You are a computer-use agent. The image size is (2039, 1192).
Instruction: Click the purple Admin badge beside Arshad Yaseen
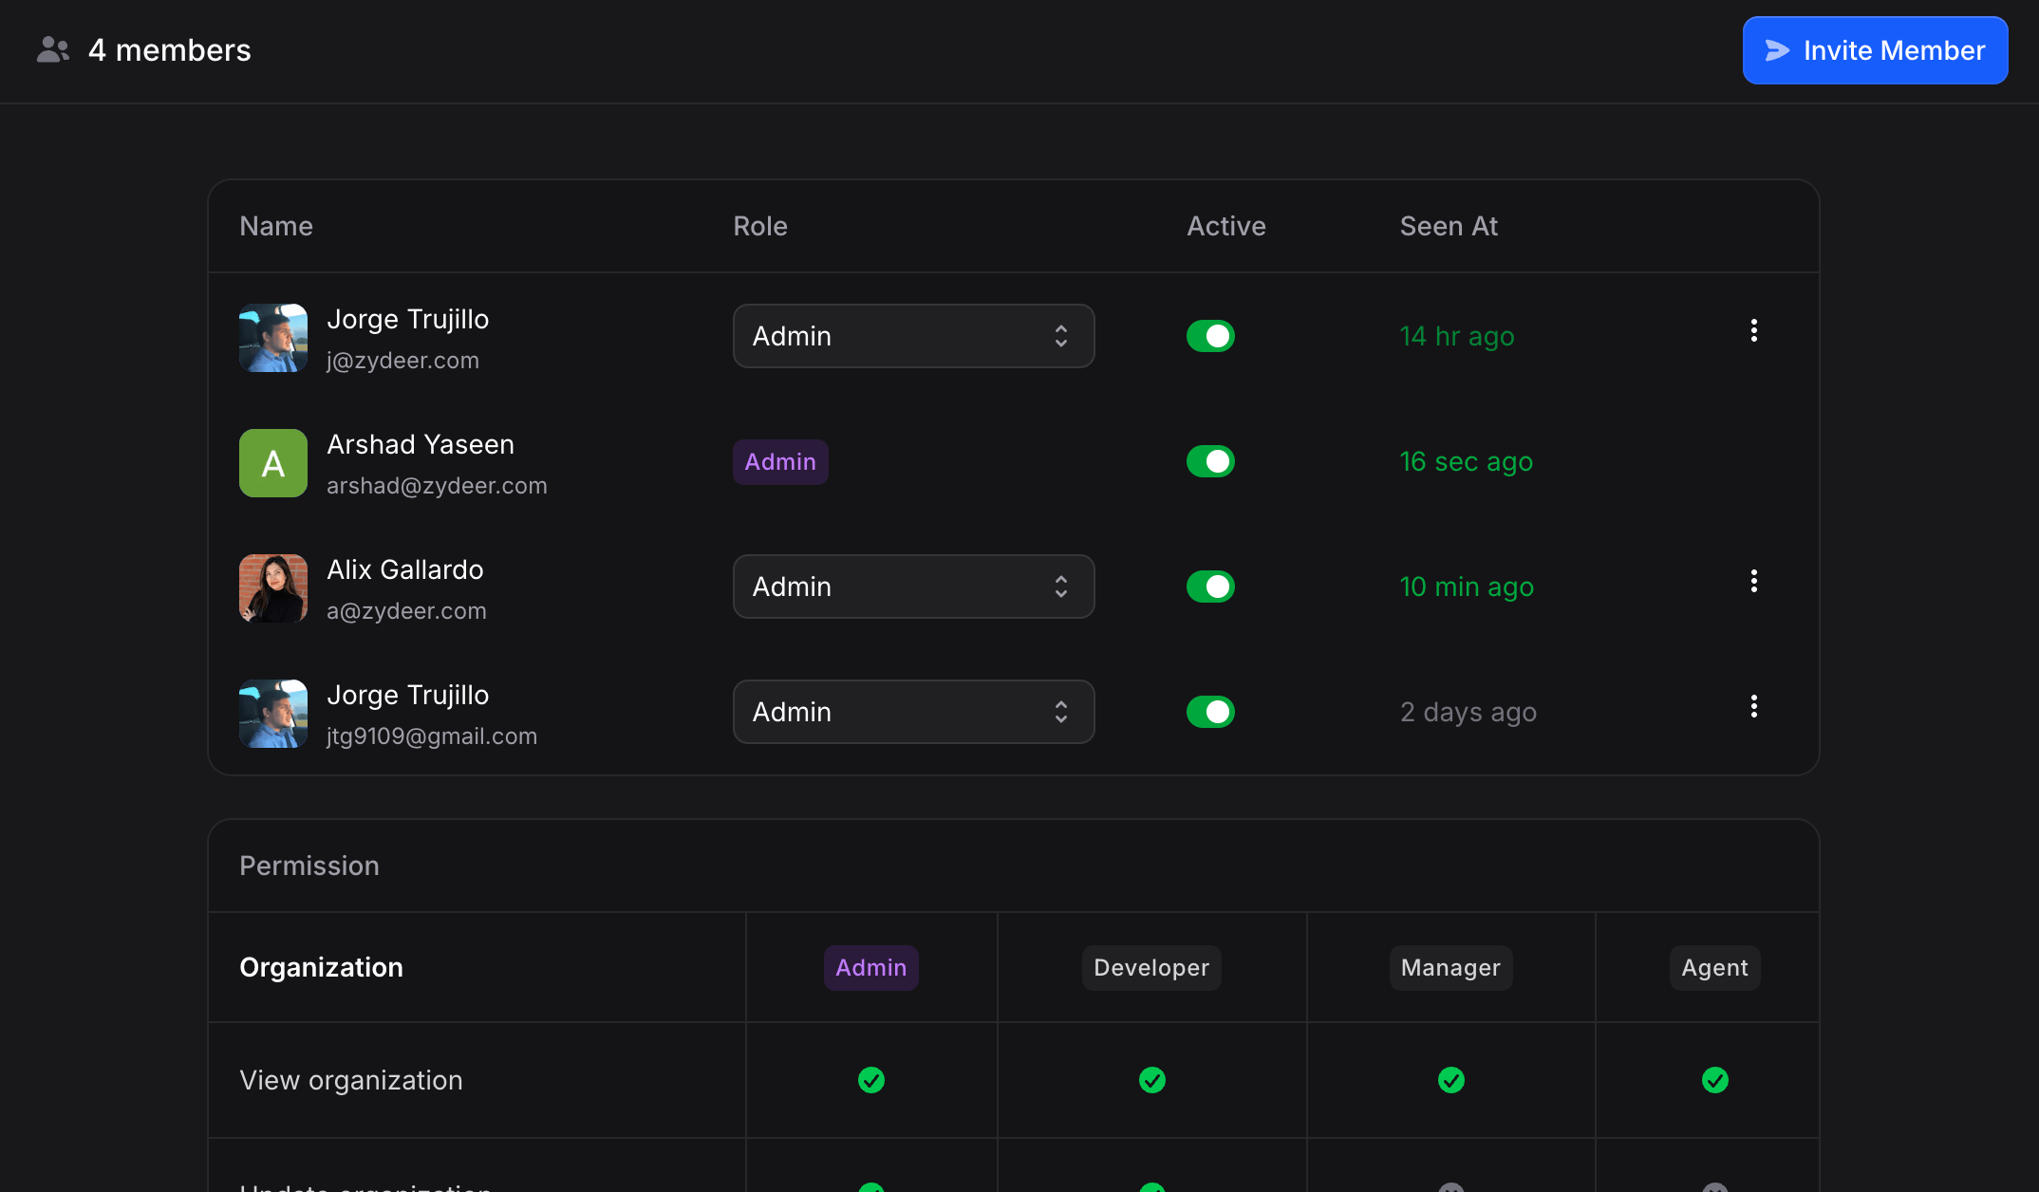point(780,461)
